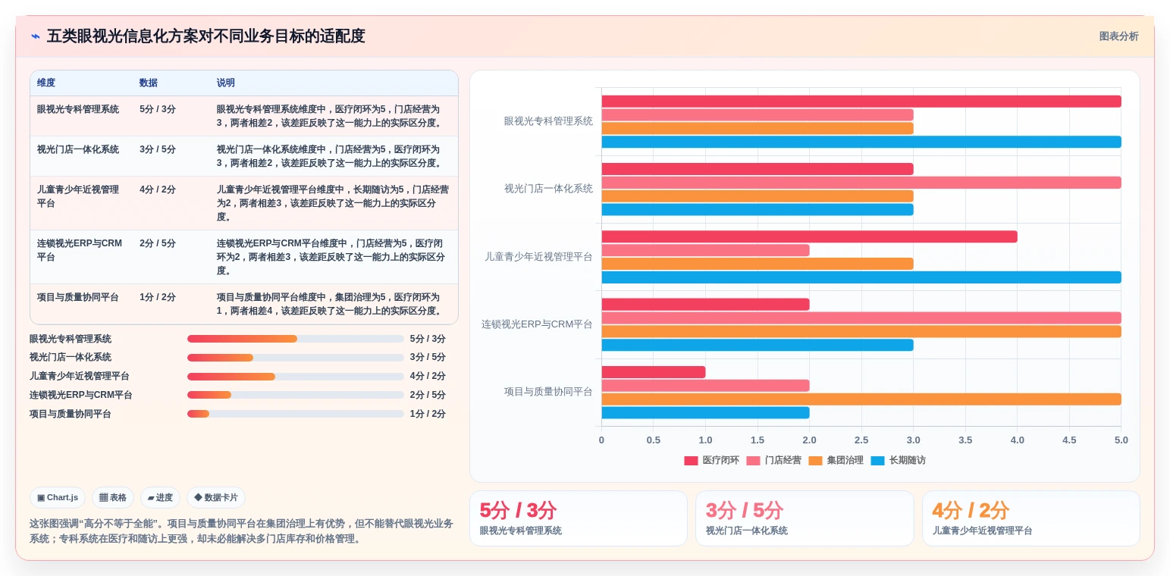1170x576 pixels.
Task: Click the chart title 五类眼视光信息化方案
Action: click(205, 36)
